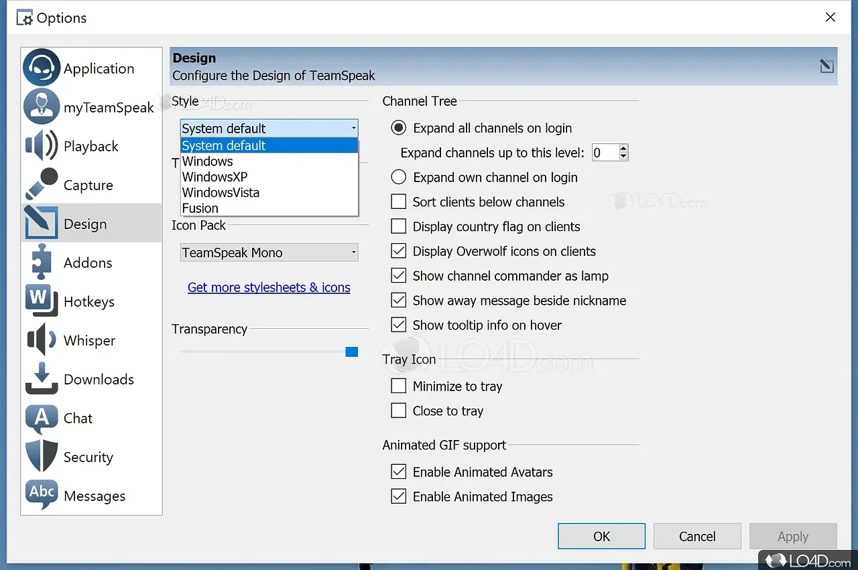Click the Capture microphone icon
The image size is (858, 570).
[42, 185]
